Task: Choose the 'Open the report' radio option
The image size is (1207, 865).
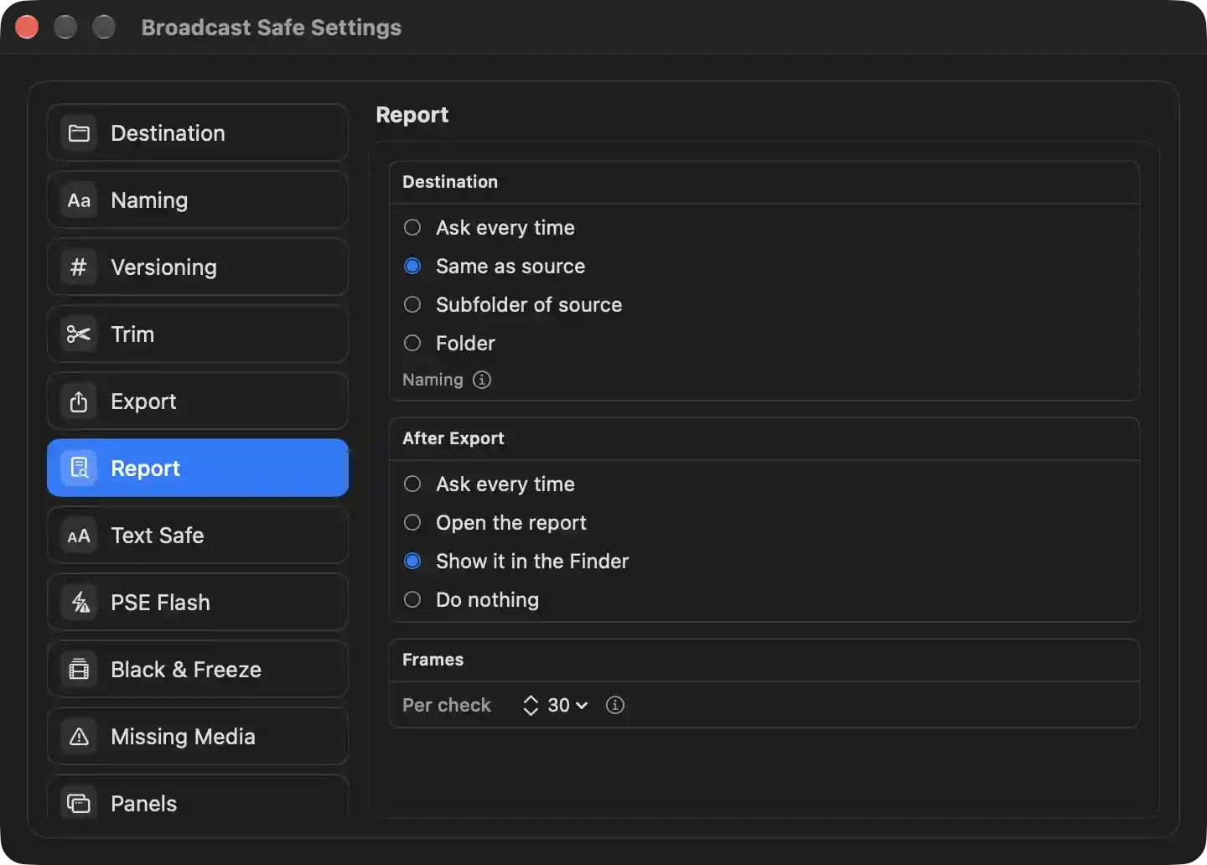Action: pos(412,522)
